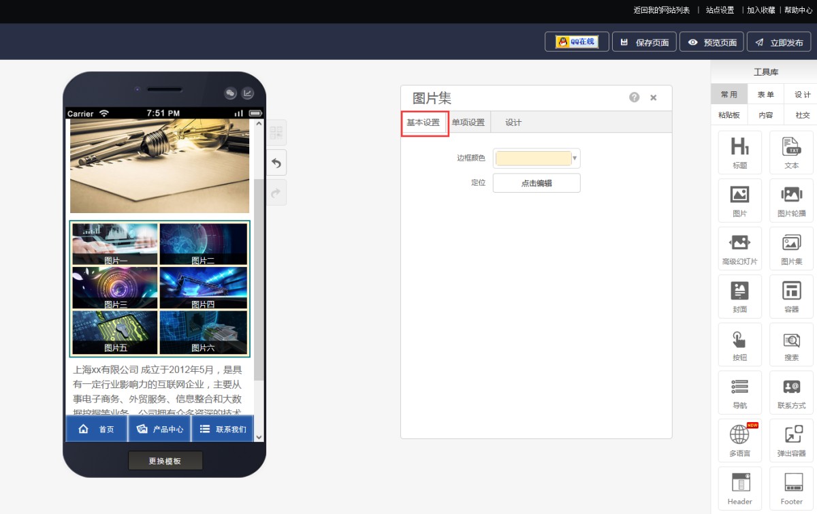Select the 图片三 thumbnail in preview
The height and width of the screenshot is (514, 817).
pos(115,287)
